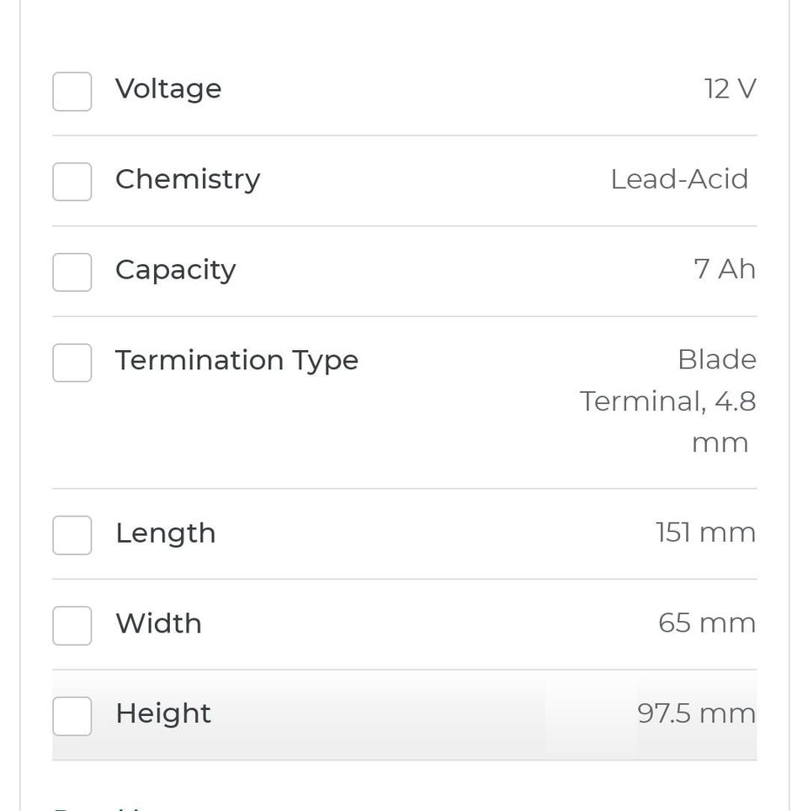Click the Chemistry attribute label
808x811 pixels.
click(188, 179)
